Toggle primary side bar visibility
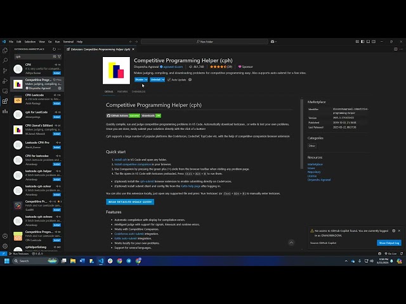 [362, 42]
